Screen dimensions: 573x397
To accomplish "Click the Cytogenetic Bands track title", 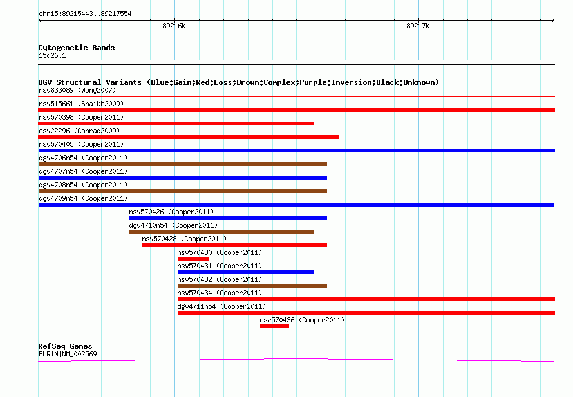I will pyautogui.click(x=77, y=48).
